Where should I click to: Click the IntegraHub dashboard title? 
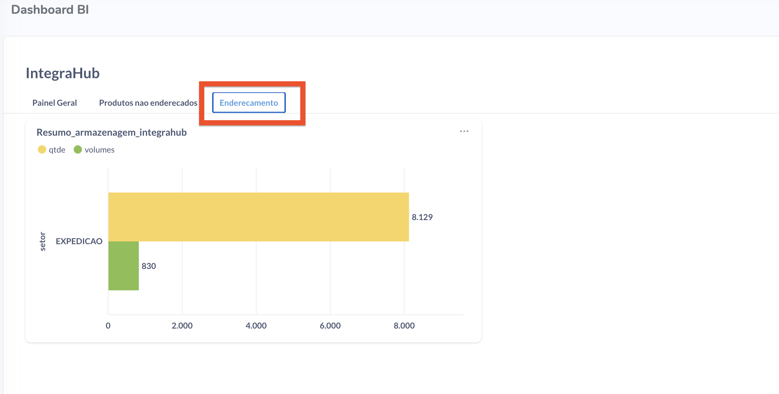(x=63, y=73)
